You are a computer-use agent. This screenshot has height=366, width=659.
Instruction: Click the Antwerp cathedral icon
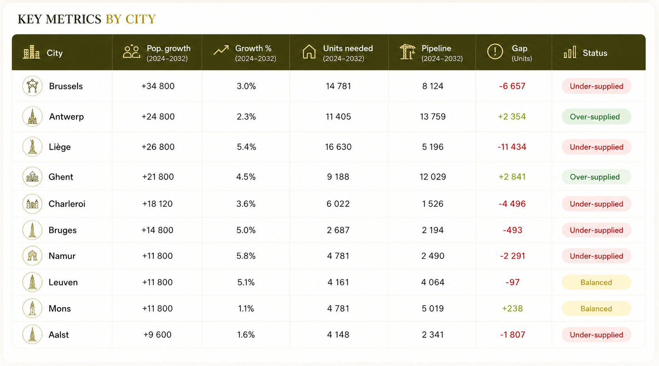click(x=32, y=117)
